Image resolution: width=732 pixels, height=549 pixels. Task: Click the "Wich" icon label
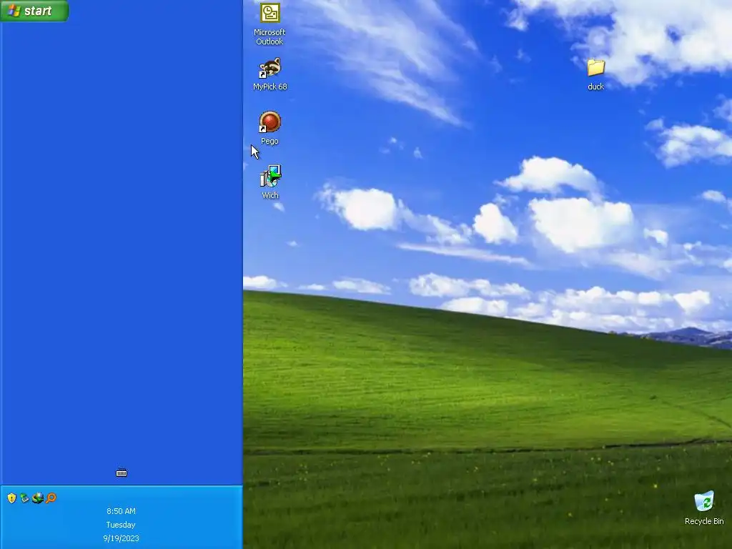[x=269, y=195]
